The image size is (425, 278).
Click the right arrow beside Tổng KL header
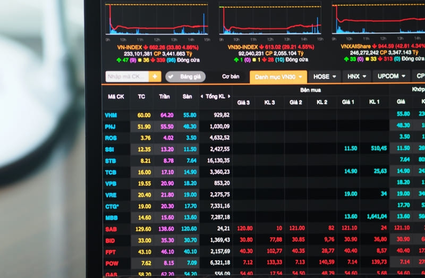pos(229,96)
